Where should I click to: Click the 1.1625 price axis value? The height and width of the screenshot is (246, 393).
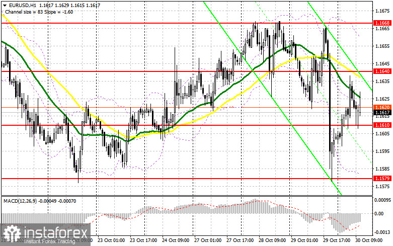click(382, 99)
